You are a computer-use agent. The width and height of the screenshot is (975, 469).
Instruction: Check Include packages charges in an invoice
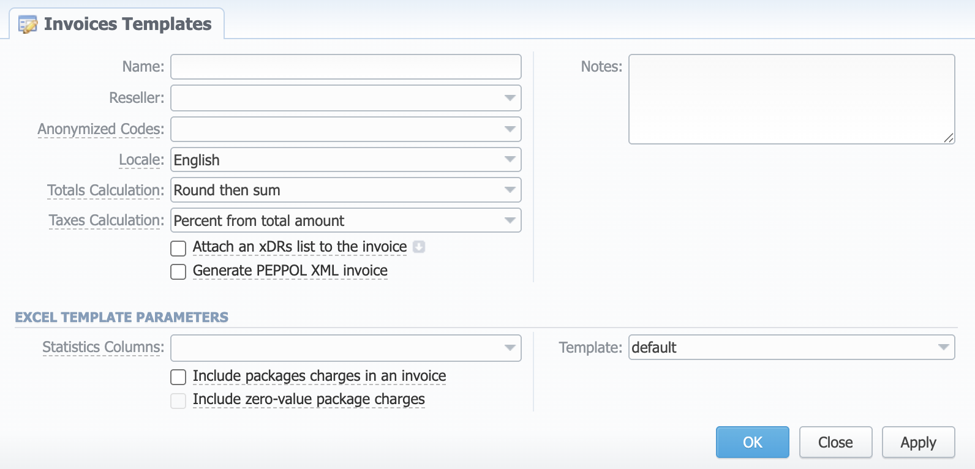pos(178,377)
